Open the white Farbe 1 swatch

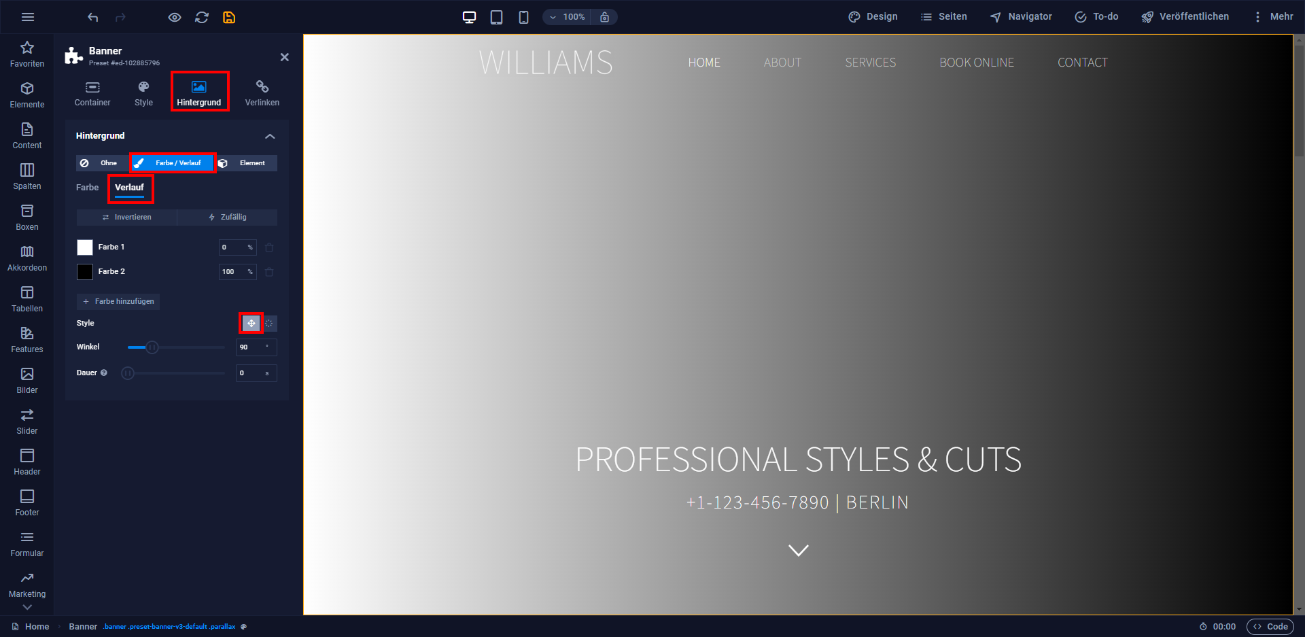85,247
